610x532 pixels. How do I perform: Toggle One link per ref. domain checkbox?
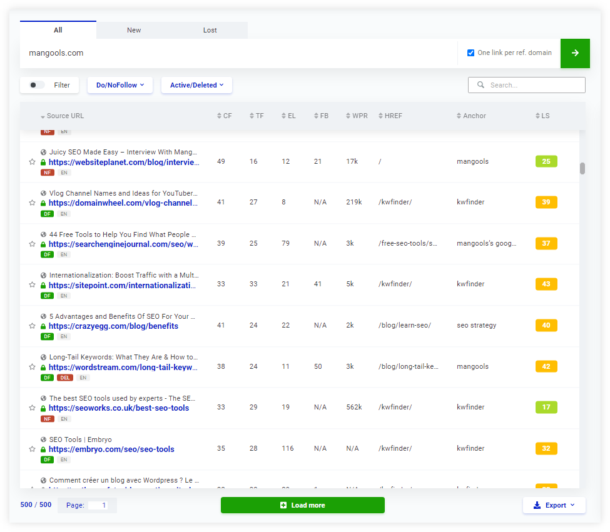[x=470, y=53]
